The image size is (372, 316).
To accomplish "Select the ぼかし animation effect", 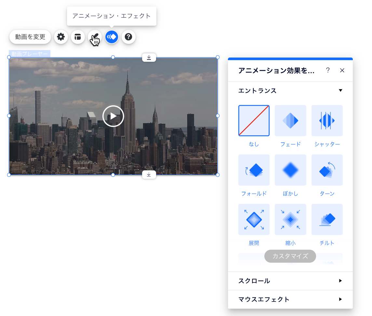I will [290, 170].
